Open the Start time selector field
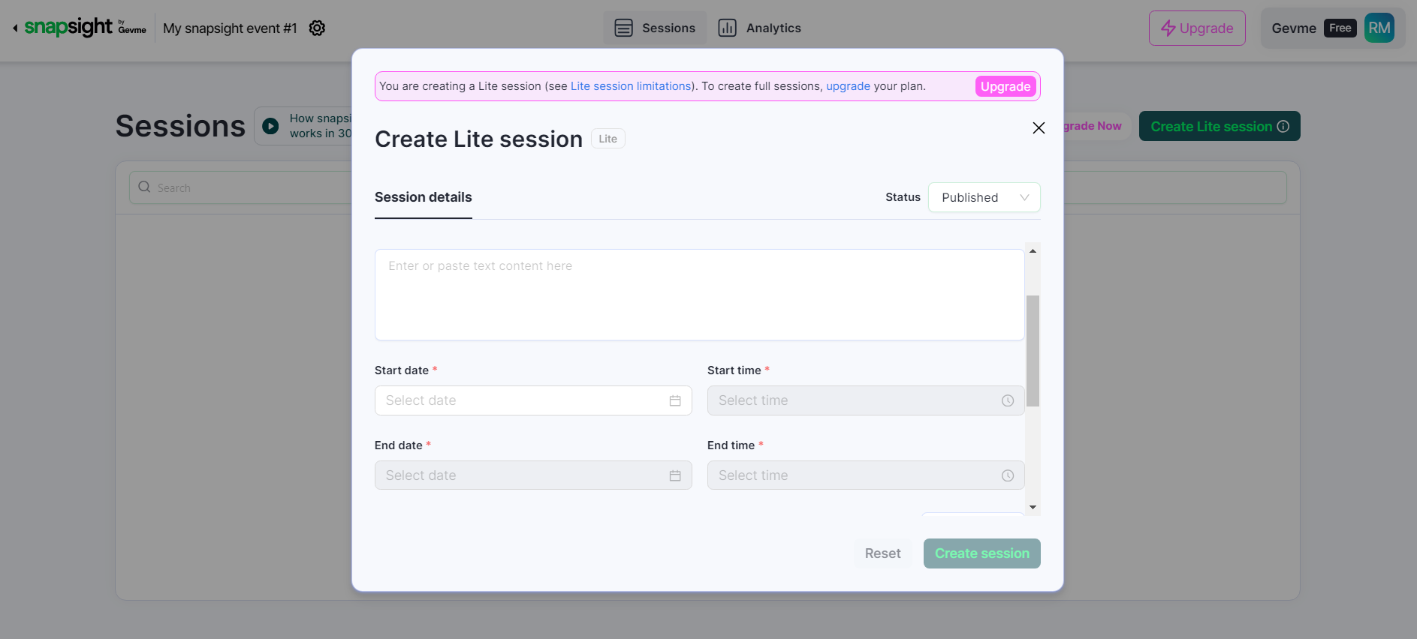Image resolution: width=1417 pixels, height=639 pixels. [x=856, y=400]
